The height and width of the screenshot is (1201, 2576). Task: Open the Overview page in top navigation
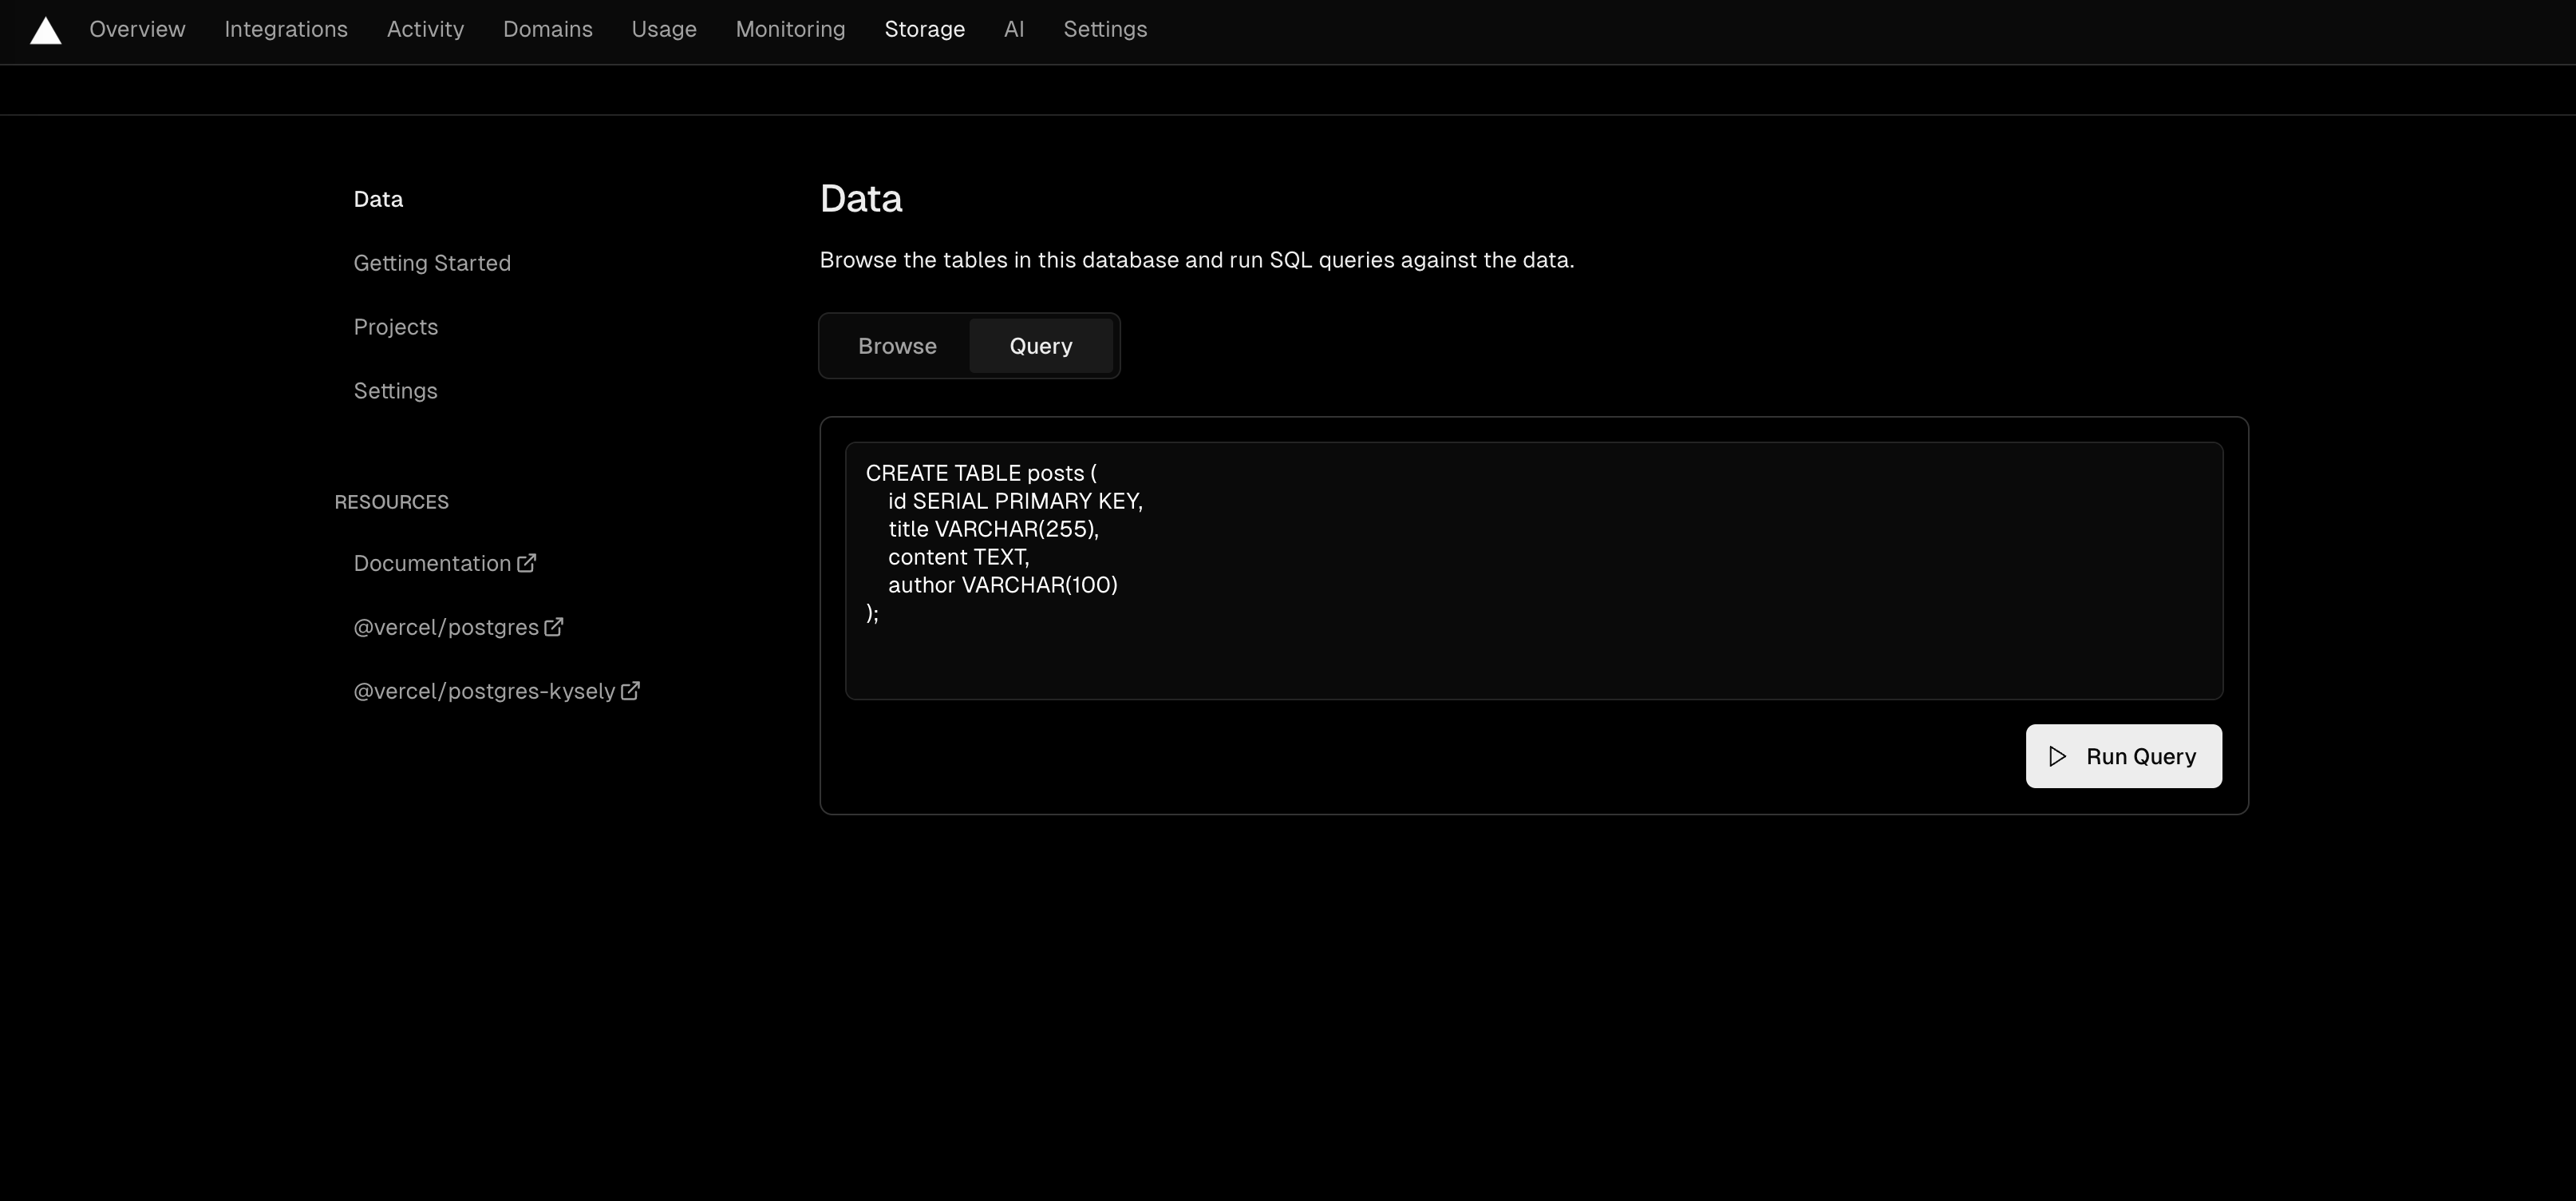click(x=137, y=30)
